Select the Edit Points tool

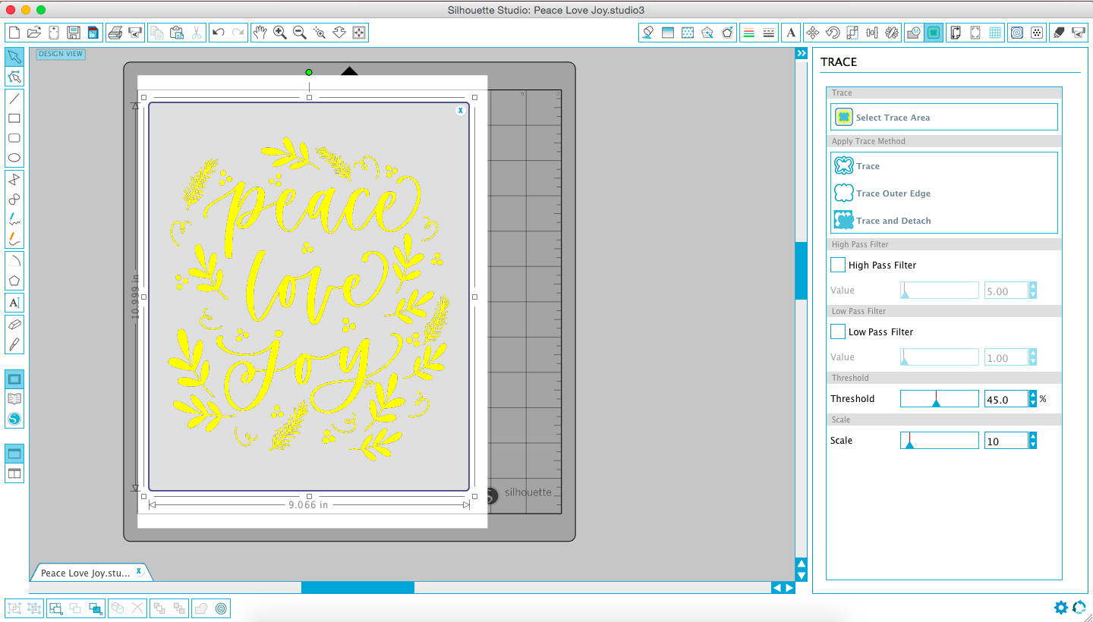tap(14, 77)
